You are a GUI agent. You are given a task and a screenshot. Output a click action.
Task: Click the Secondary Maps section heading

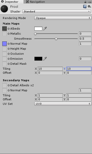16,80
